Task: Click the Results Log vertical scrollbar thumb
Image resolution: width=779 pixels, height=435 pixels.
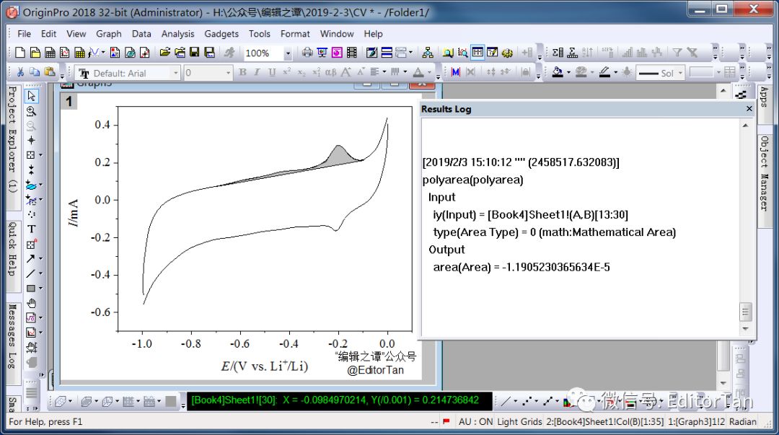Action: click(744, 312)
